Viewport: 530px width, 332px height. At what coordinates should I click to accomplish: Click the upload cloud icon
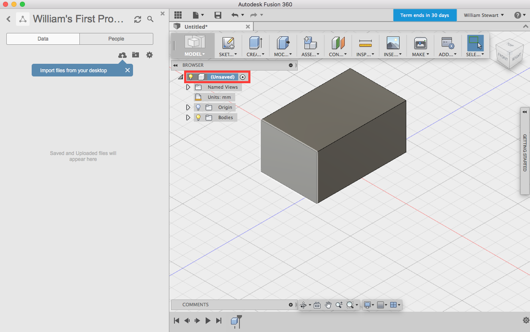click(122, 55)
